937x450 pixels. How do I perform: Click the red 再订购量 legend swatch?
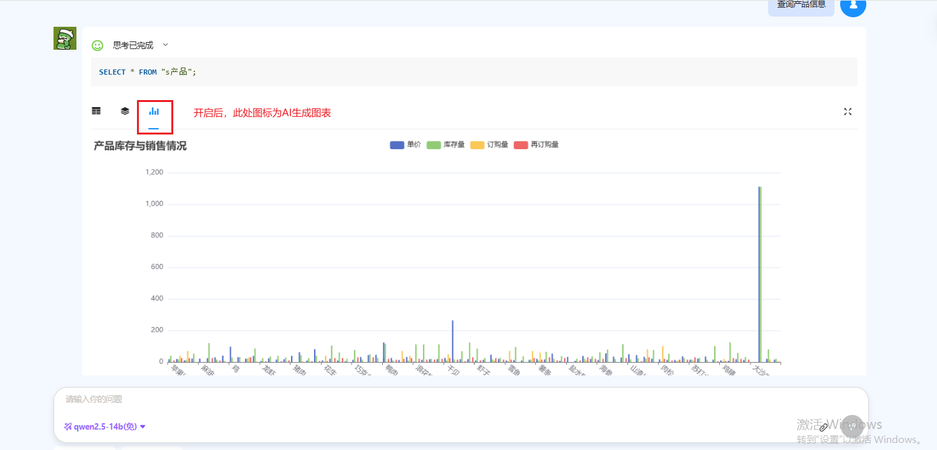(520, 145)
